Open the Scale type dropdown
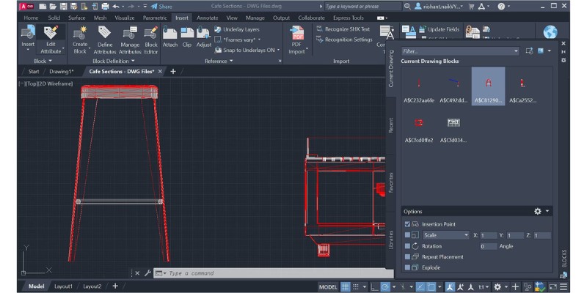This screenshot has height=293, width=587. click(446, 235)
